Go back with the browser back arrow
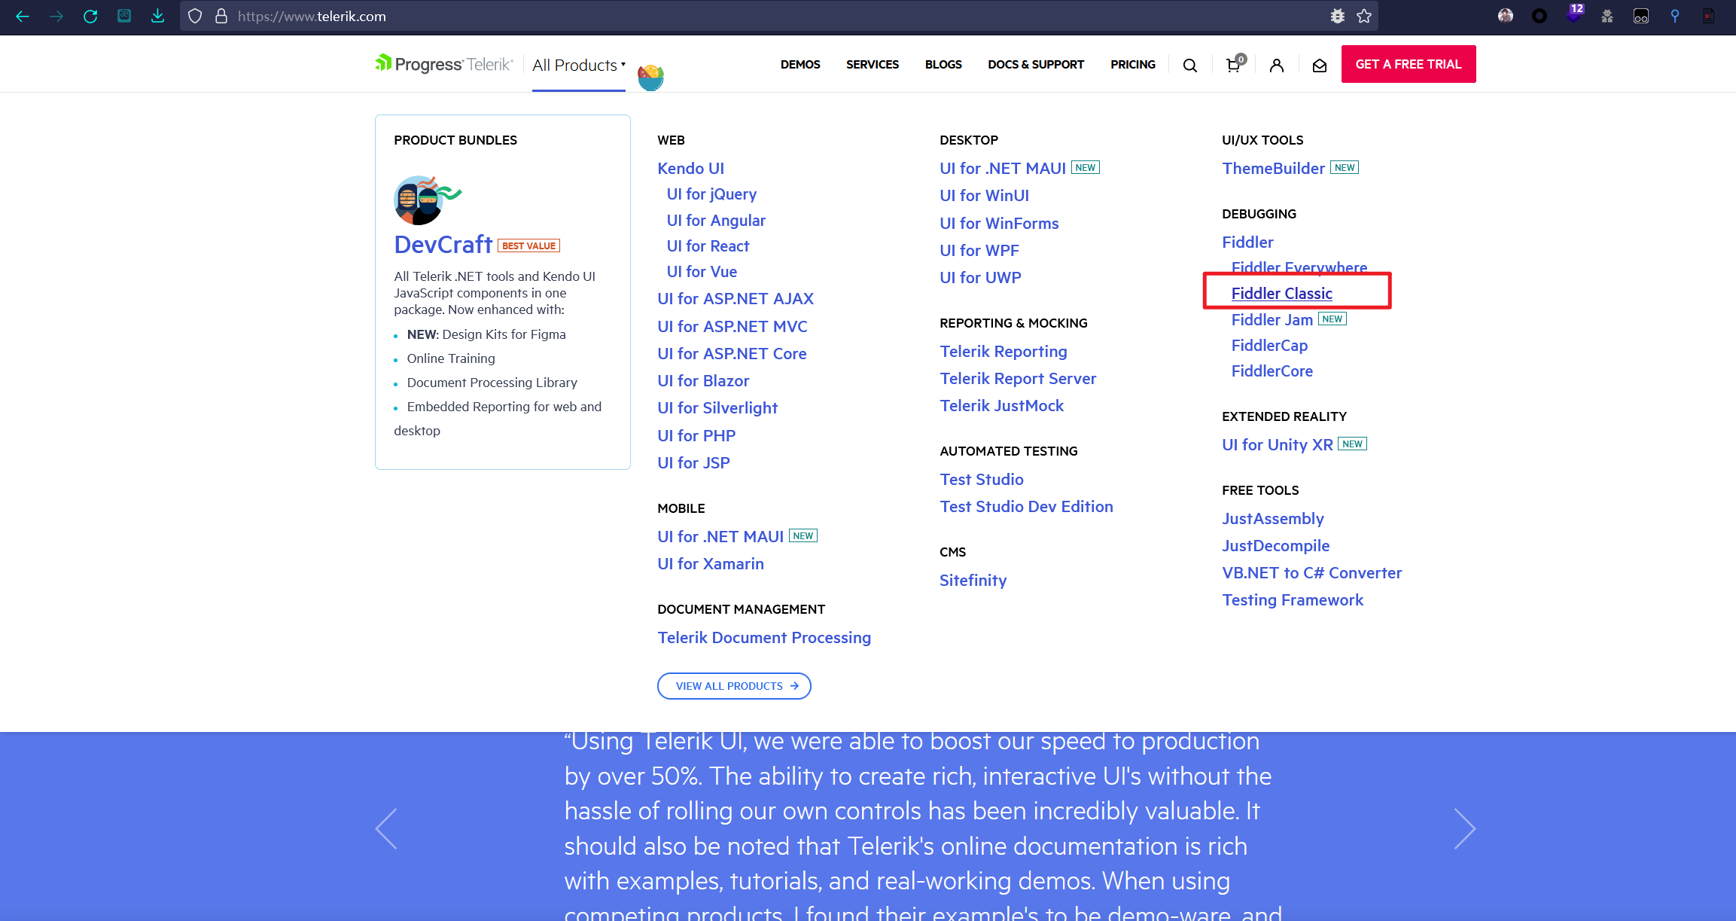Image resolution: width=1736 pixels, height=921 pixels. pos(23,16)
